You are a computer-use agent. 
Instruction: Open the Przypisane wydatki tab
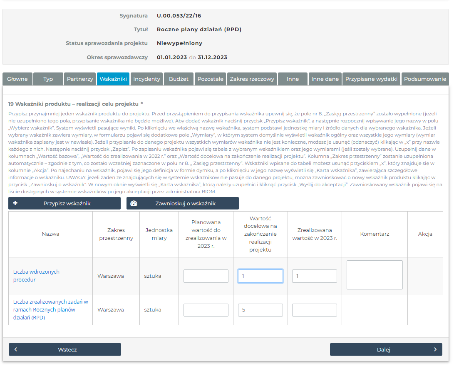[371, 79]
